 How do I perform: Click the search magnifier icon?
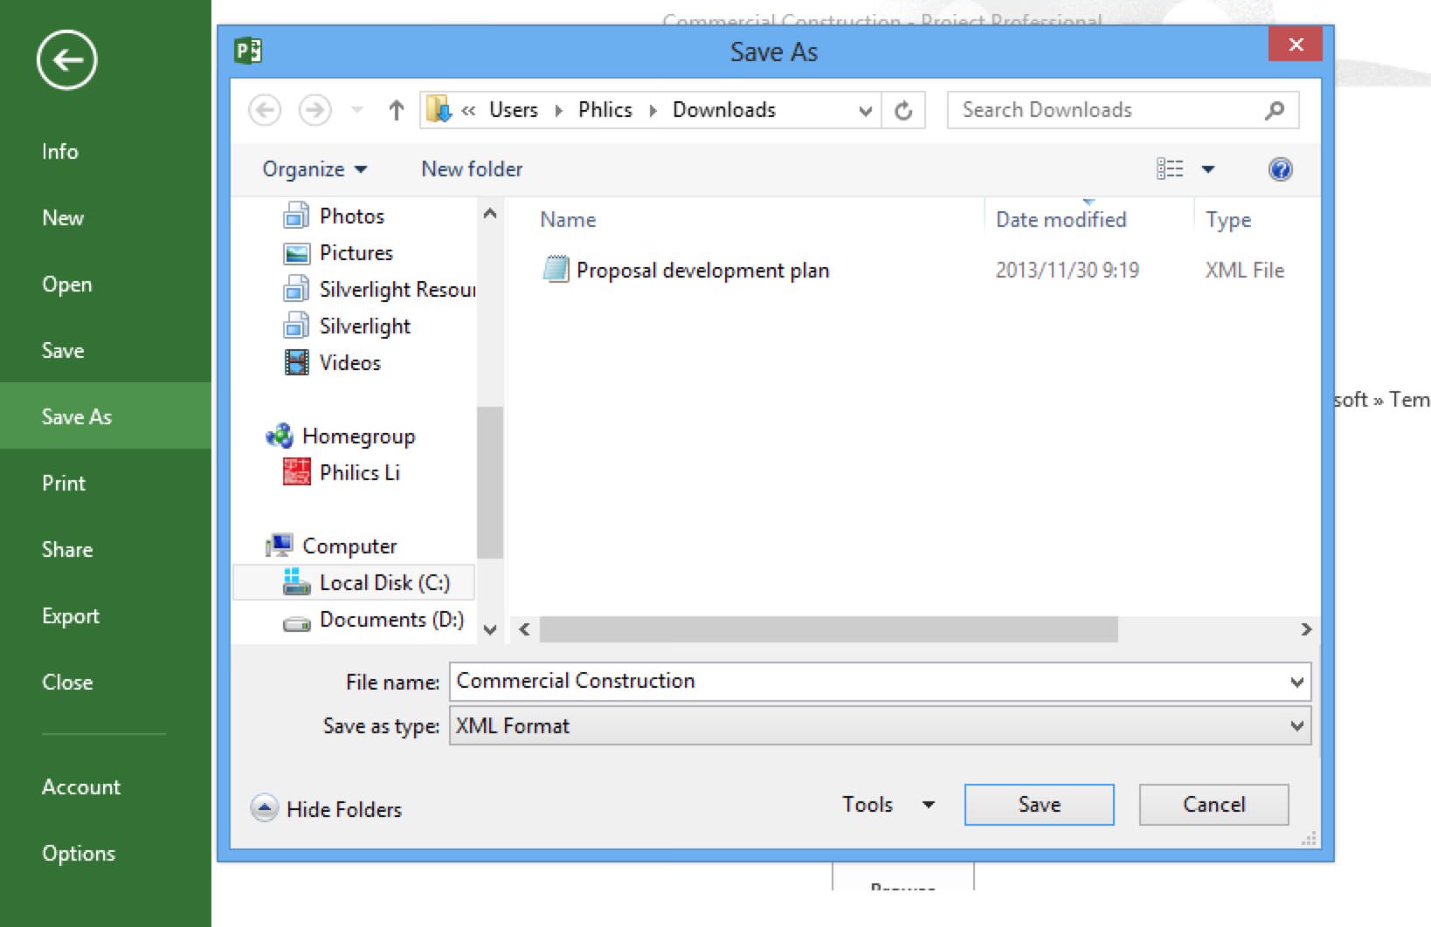[1275, 110]
